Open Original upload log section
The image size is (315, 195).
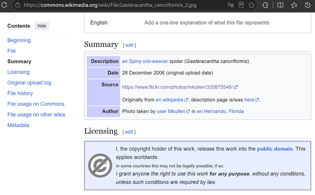tap(29, 82)
